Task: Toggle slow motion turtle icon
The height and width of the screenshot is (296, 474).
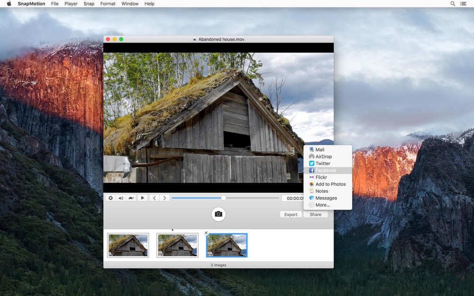Action: 131,198
